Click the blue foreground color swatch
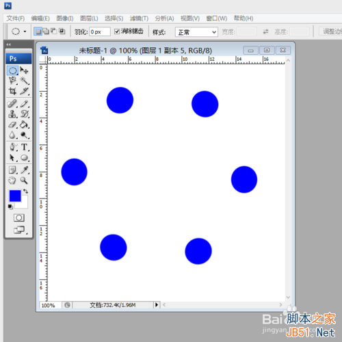The width and height of the screenshot is (342, 342). (15, 196)
